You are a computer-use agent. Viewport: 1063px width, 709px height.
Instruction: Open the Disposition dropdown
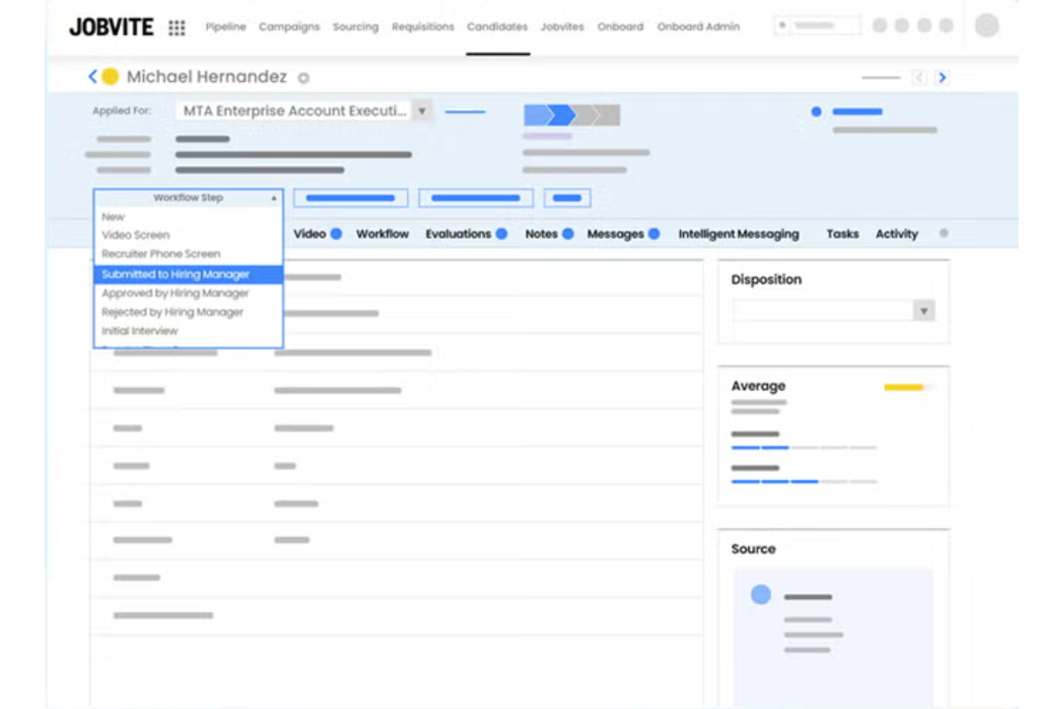click(x=924, y=310)
